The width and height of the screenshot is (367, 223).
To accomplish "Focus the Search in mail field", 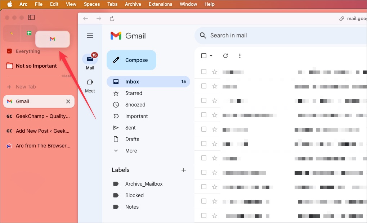I will tap(252, 35).
